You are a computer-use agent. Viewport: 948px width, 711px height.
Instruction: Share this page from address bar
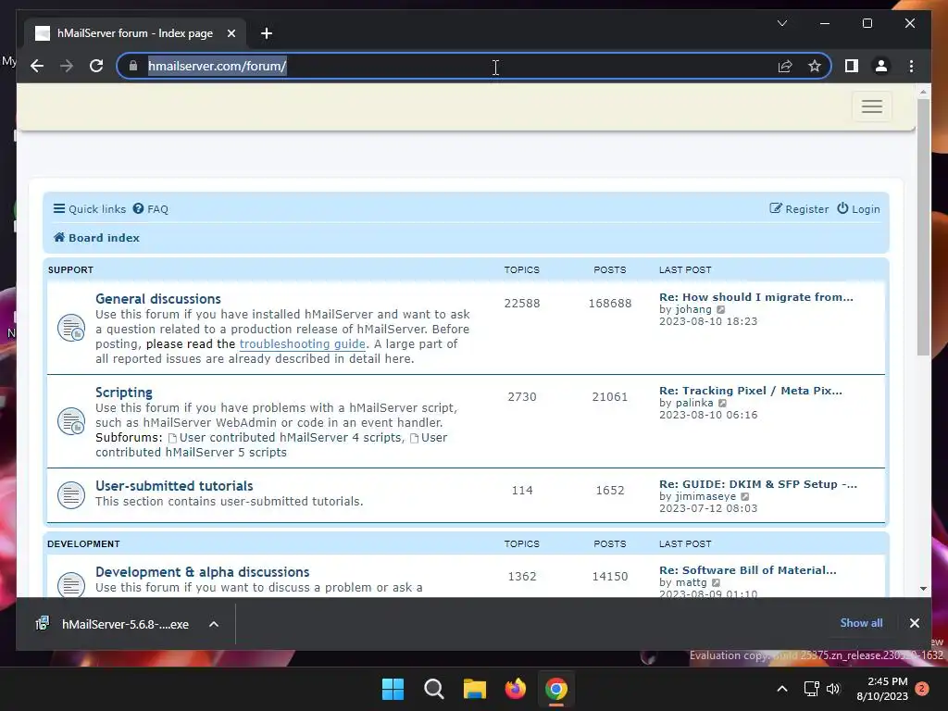pos(785,66)
